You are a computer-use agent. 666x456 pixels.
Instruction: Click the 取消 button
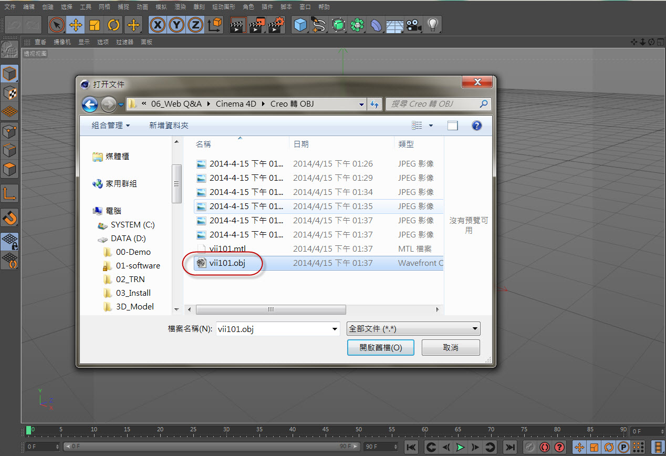coord(451,348)
